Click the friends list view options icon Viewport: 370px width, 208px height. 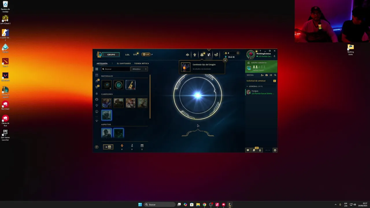pyautogui.click(x=271, y=75)
